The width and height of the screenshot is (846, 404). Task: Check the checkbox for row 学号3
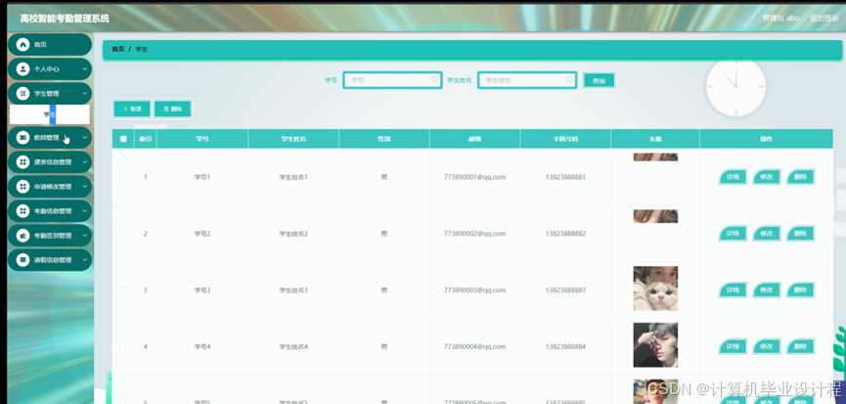[x=122, y=291]
